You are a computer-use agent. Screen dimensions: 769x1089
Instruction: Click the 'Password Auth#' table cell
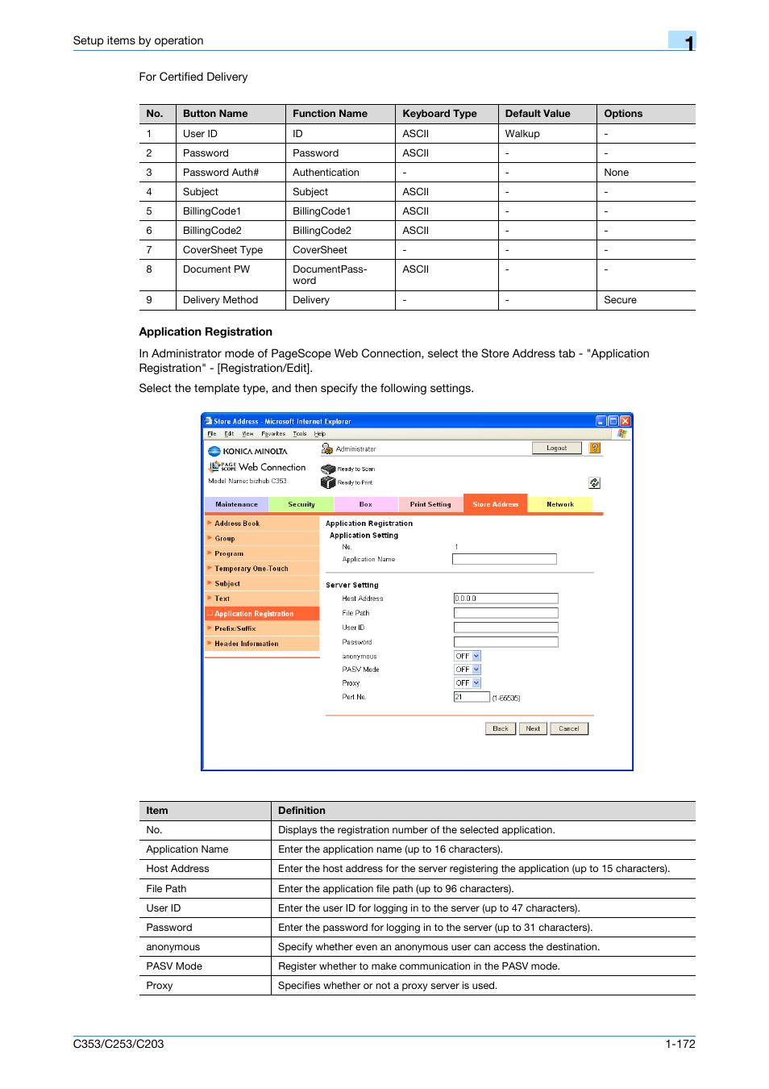231,173
